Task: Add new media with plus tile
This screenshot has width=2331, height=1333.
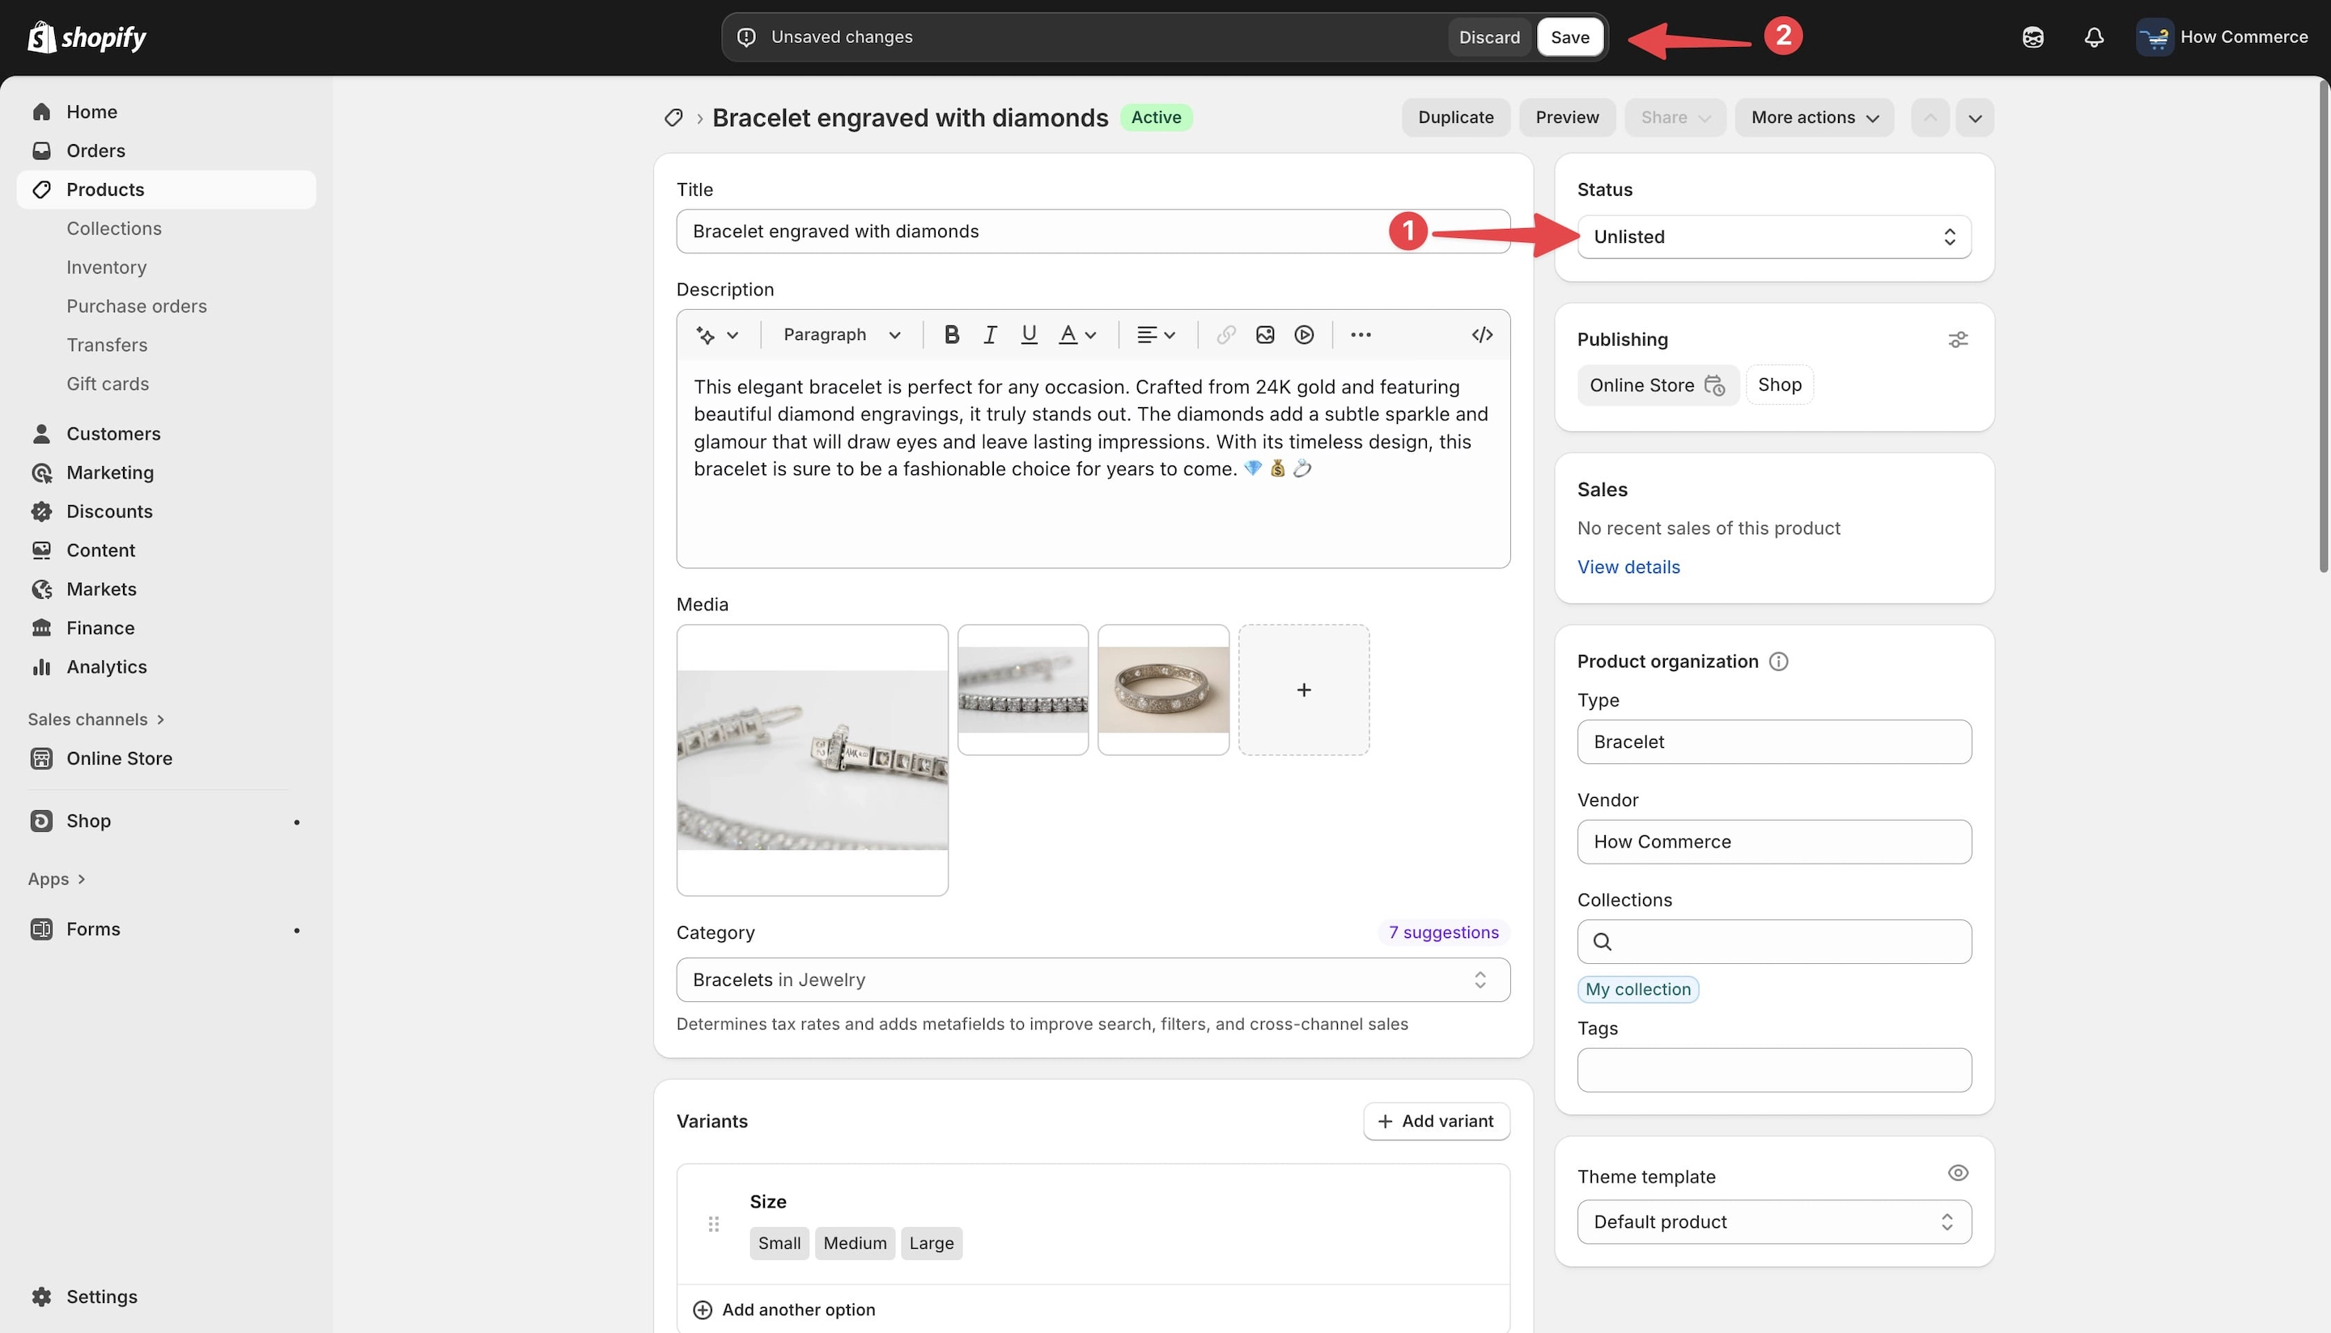Action: coord(1304,690)
